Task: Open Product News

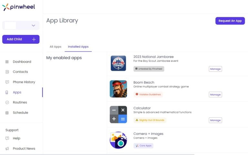Action: 24,149
